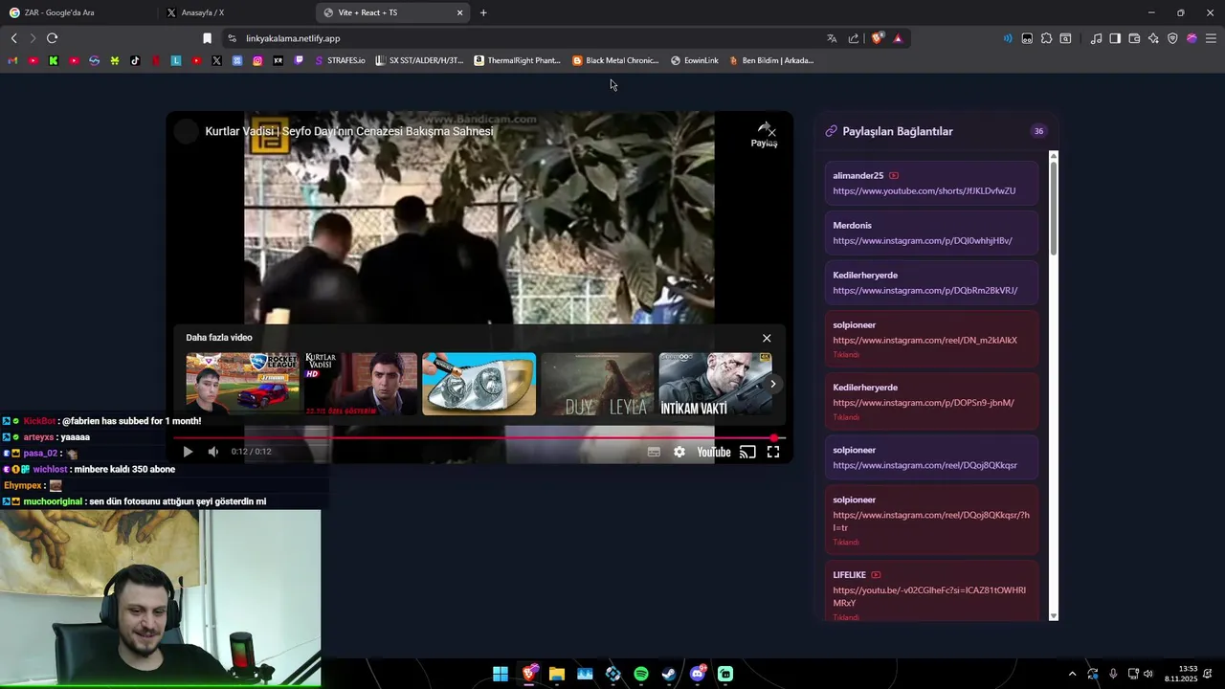
Task: Cast video using the cast icon
Action: tap(747, 452)
